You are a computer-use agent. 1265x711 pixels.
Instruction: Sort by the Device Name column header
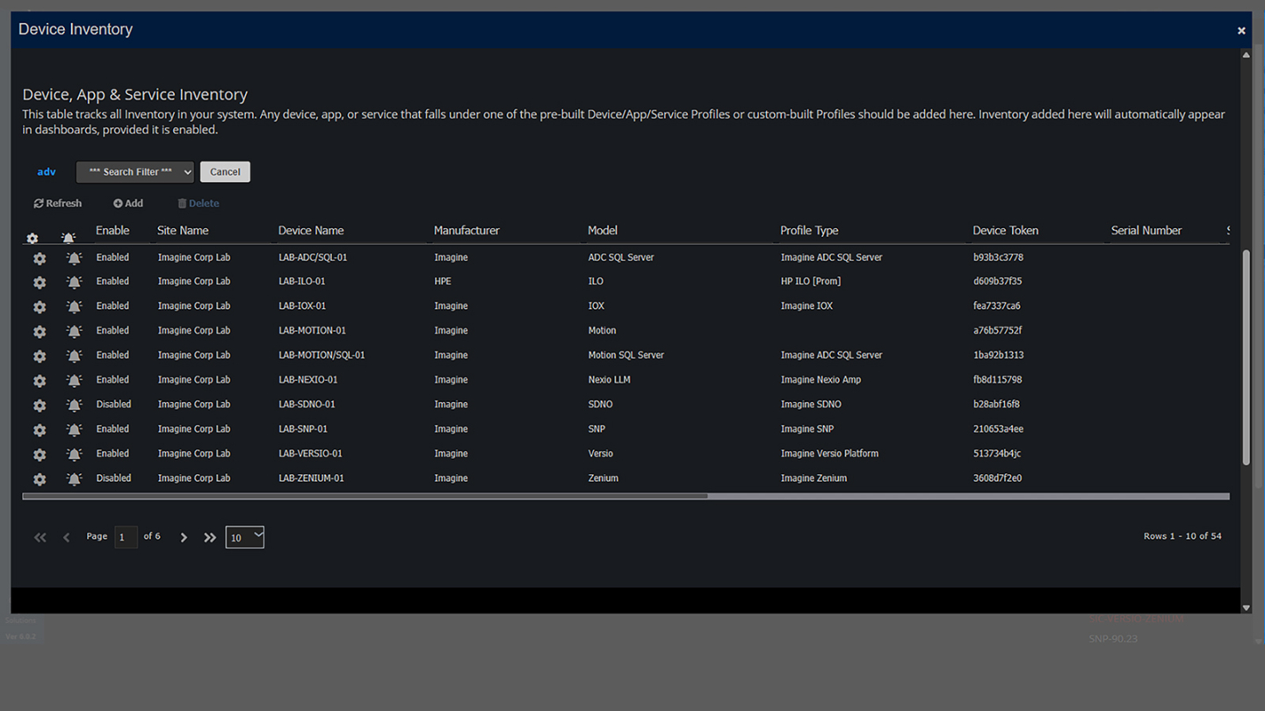311,231
